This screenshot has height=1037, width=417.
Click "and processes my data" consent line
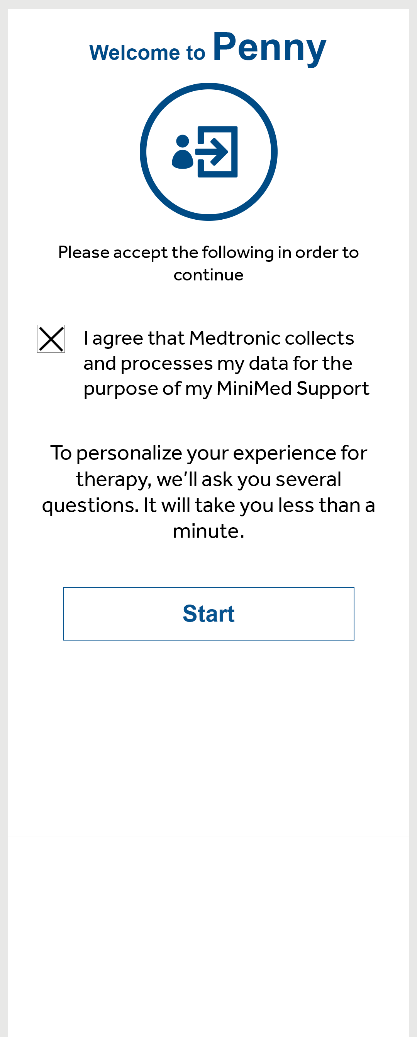pos(218,364)
